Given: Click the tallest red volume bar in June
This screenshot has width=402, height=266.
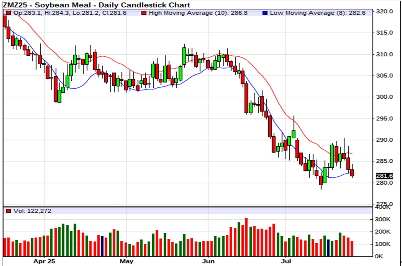Looking at the screenshot, I should pos(246,237).
